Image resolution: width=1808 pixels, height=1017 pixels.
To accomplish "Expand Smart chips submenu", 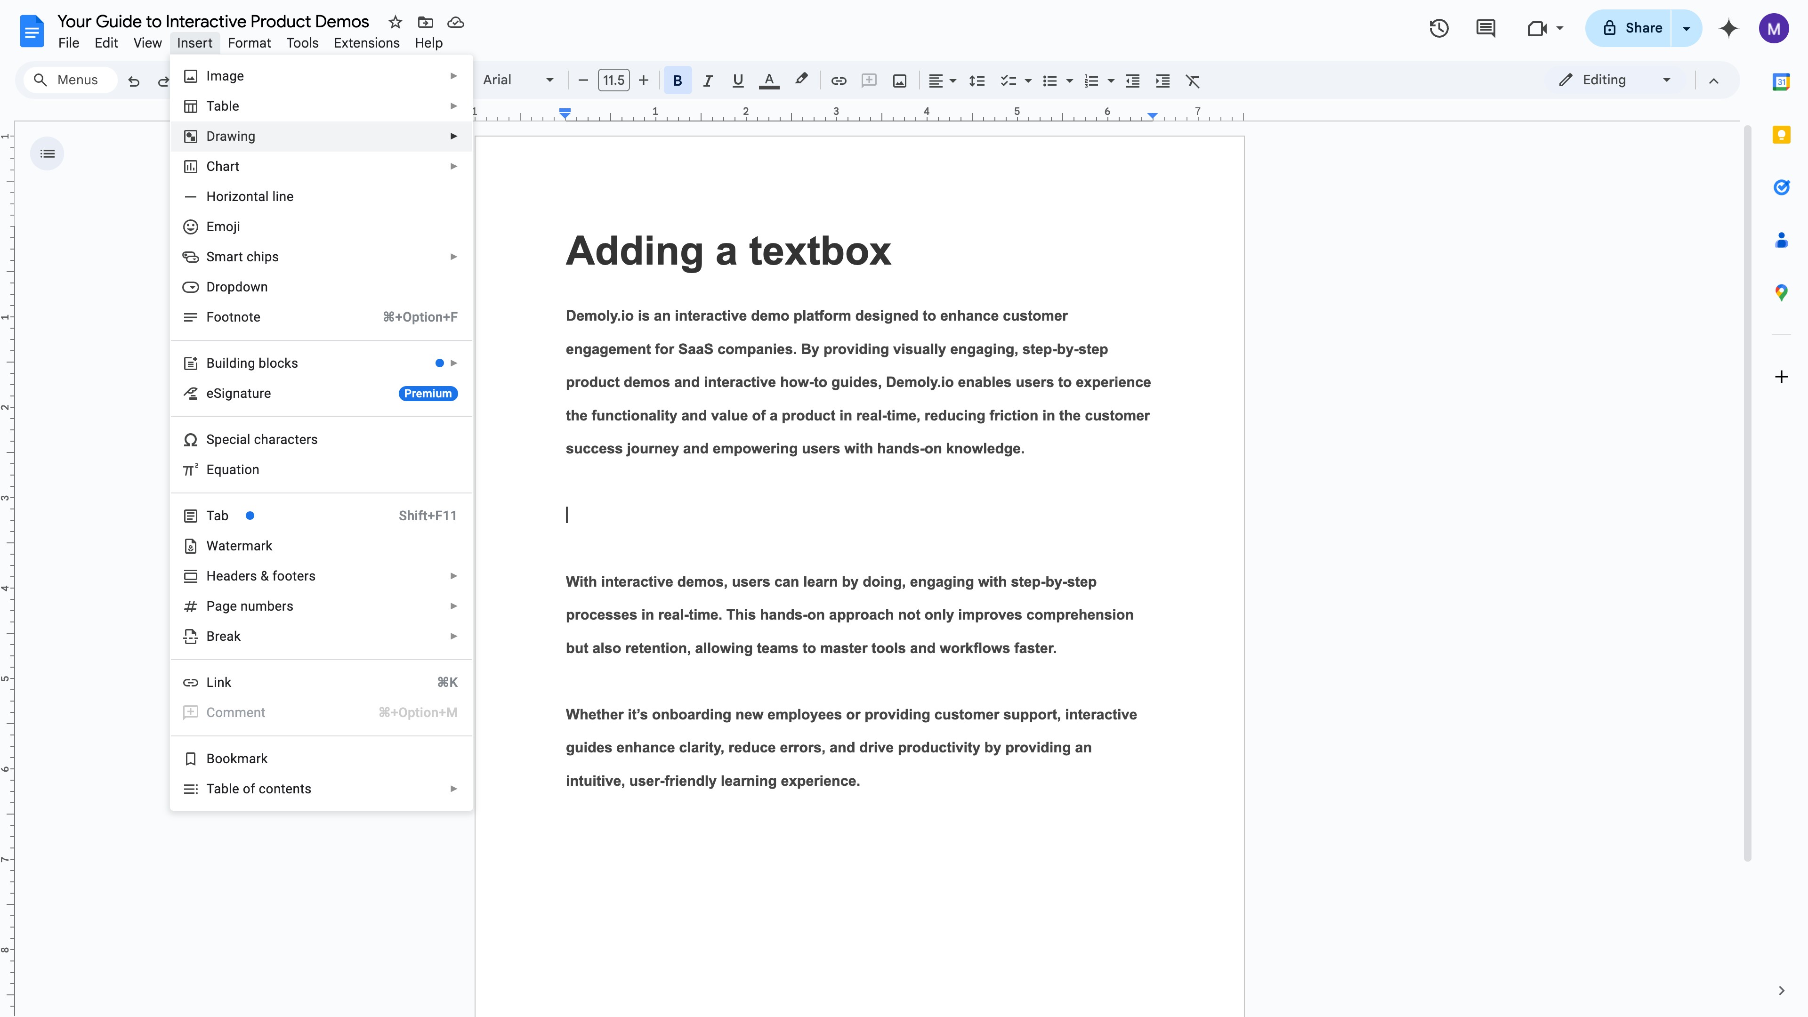I will [x=321, y=257].
